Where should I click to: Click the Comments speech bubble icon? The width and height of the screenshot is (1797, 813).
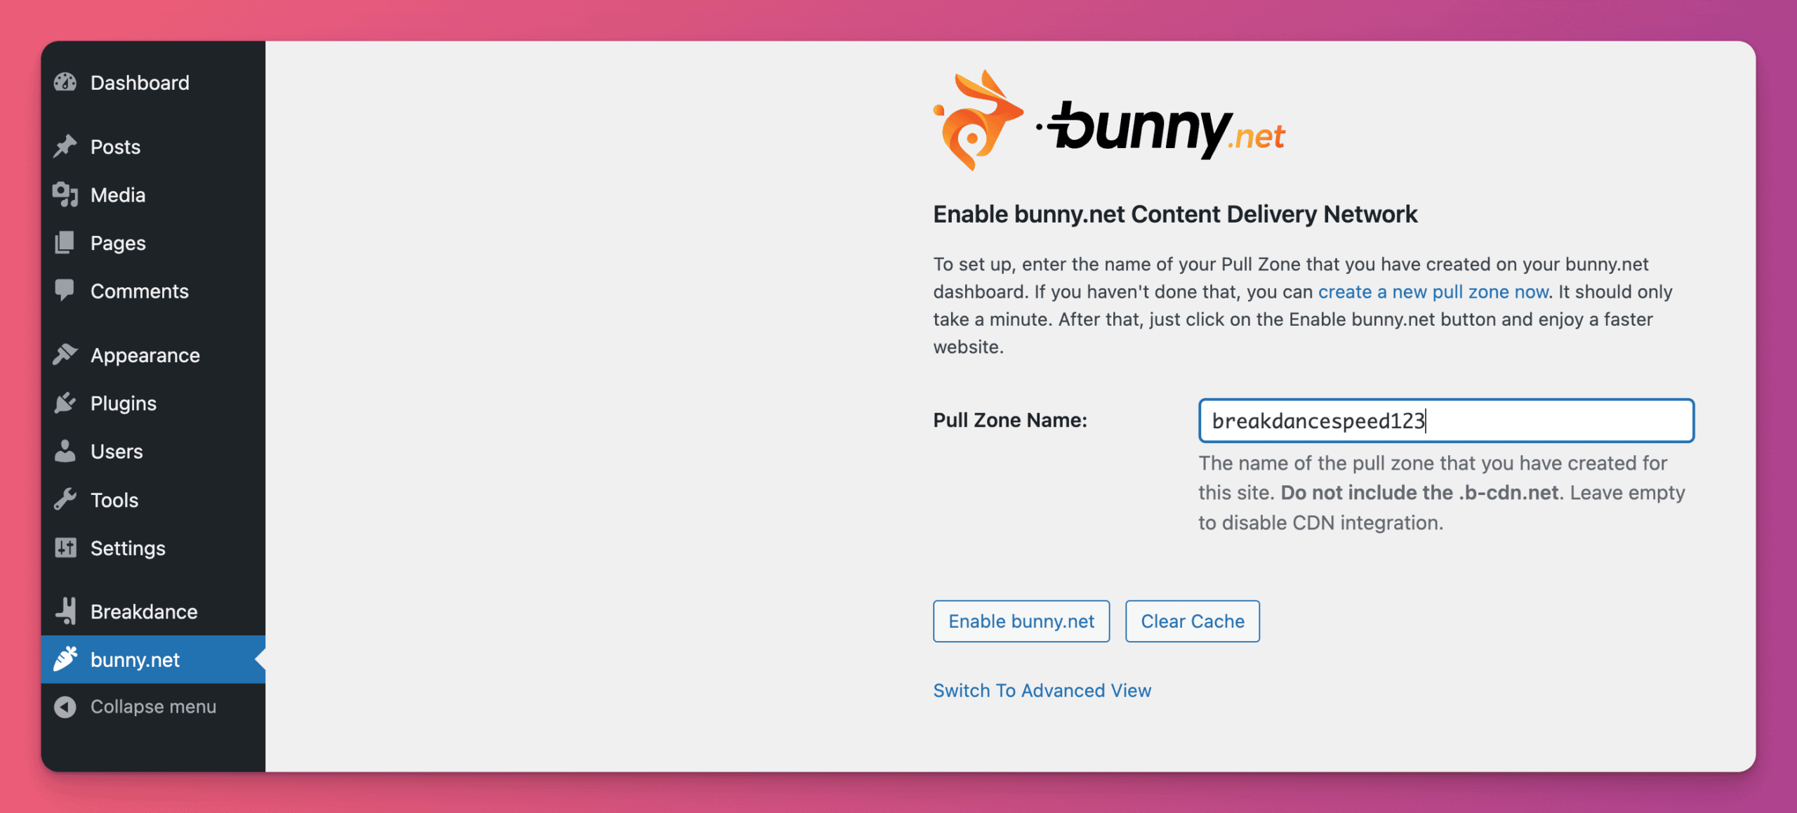[65, 291]
